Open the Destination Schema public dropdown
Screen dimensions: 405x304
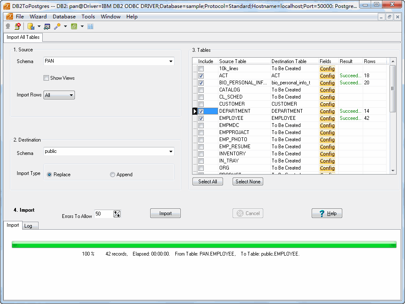click(171, 152)
